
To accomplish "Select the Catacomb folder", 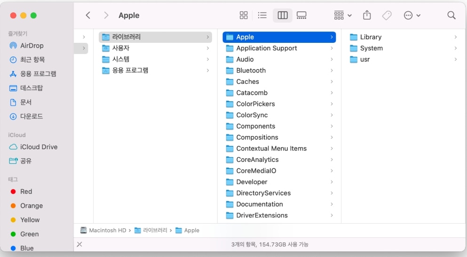I will tap(279, 93).
